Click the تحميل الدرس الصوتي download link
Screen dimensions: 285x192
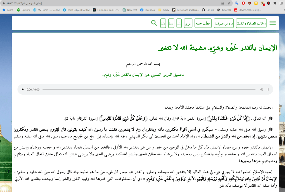point(143,75)
